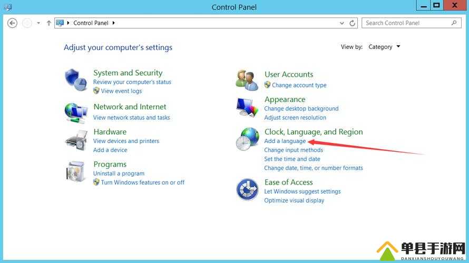Click the Control Panel title bar icon
This screenshot has width=469, height=263.
tap(7, 7)
